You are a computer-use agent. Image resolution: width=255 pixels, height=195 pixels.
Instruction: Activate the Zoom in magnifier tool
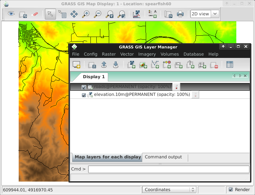click(86, 14)
